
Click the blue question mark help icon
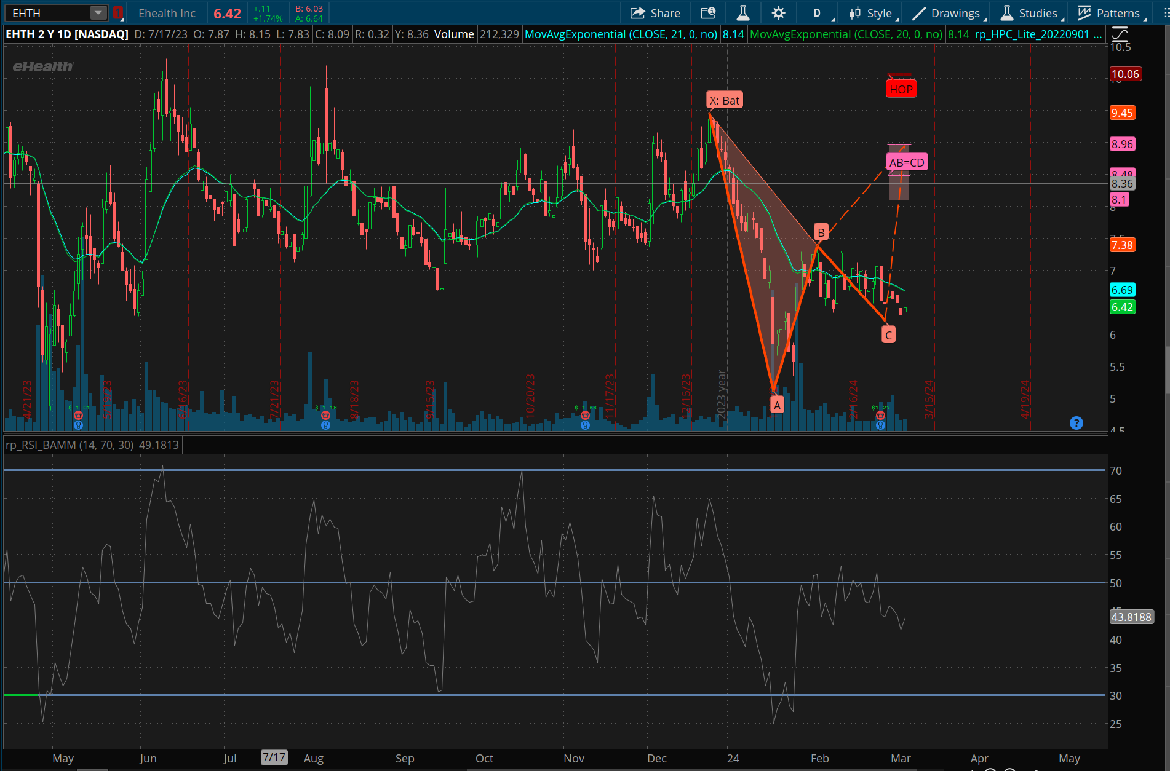tap(1076, 423)
